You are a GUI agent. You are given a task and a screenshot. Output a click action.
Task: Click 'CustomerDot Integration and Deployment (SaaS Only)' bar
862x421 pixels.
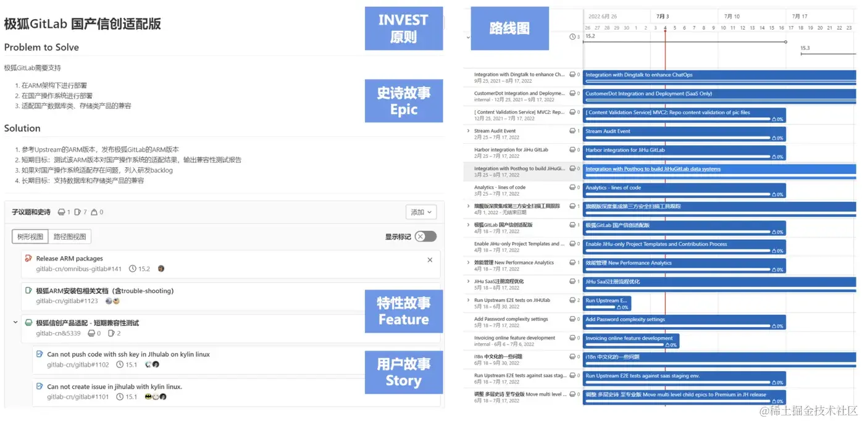click(x=720, y=96)
